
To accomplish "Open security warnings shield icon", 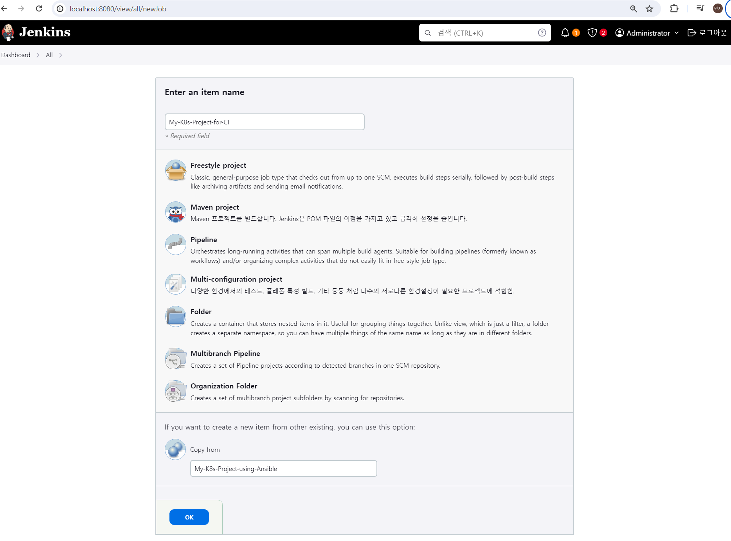I will pos(592,33).
